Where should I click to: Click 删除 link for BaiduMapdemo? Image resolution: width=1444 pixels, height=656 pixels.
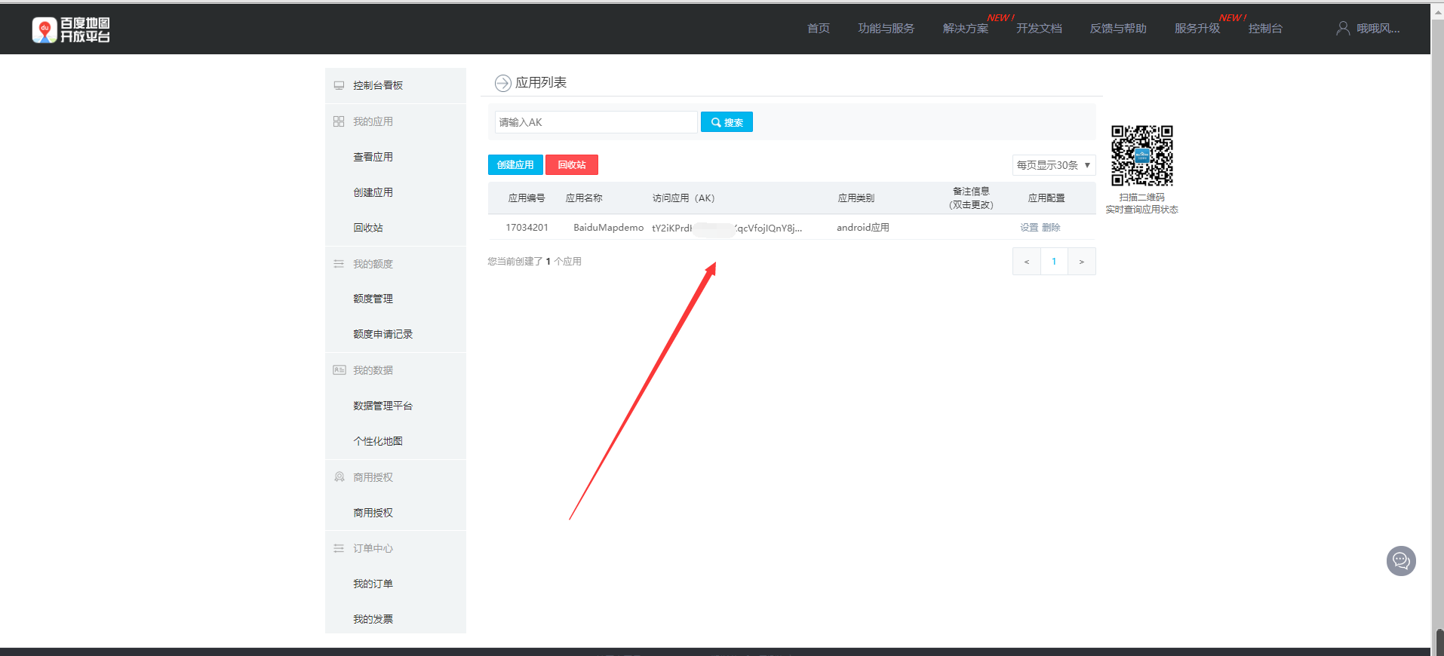tap(1051, 228)
